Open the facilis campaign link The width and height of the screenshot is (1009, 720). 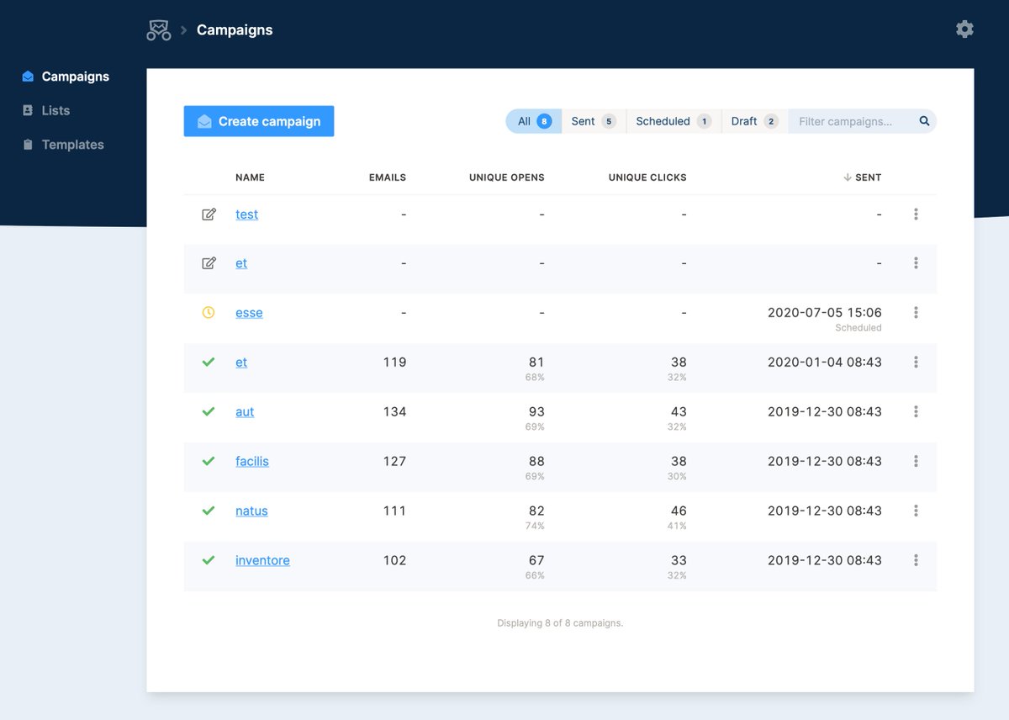(x=252, y=462)
